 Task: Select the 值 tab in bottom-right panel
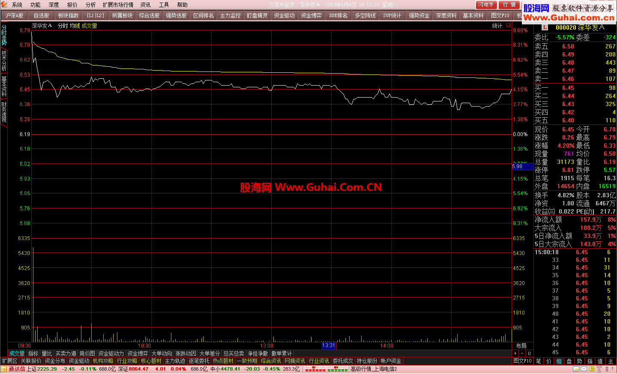tap(600, 361)
